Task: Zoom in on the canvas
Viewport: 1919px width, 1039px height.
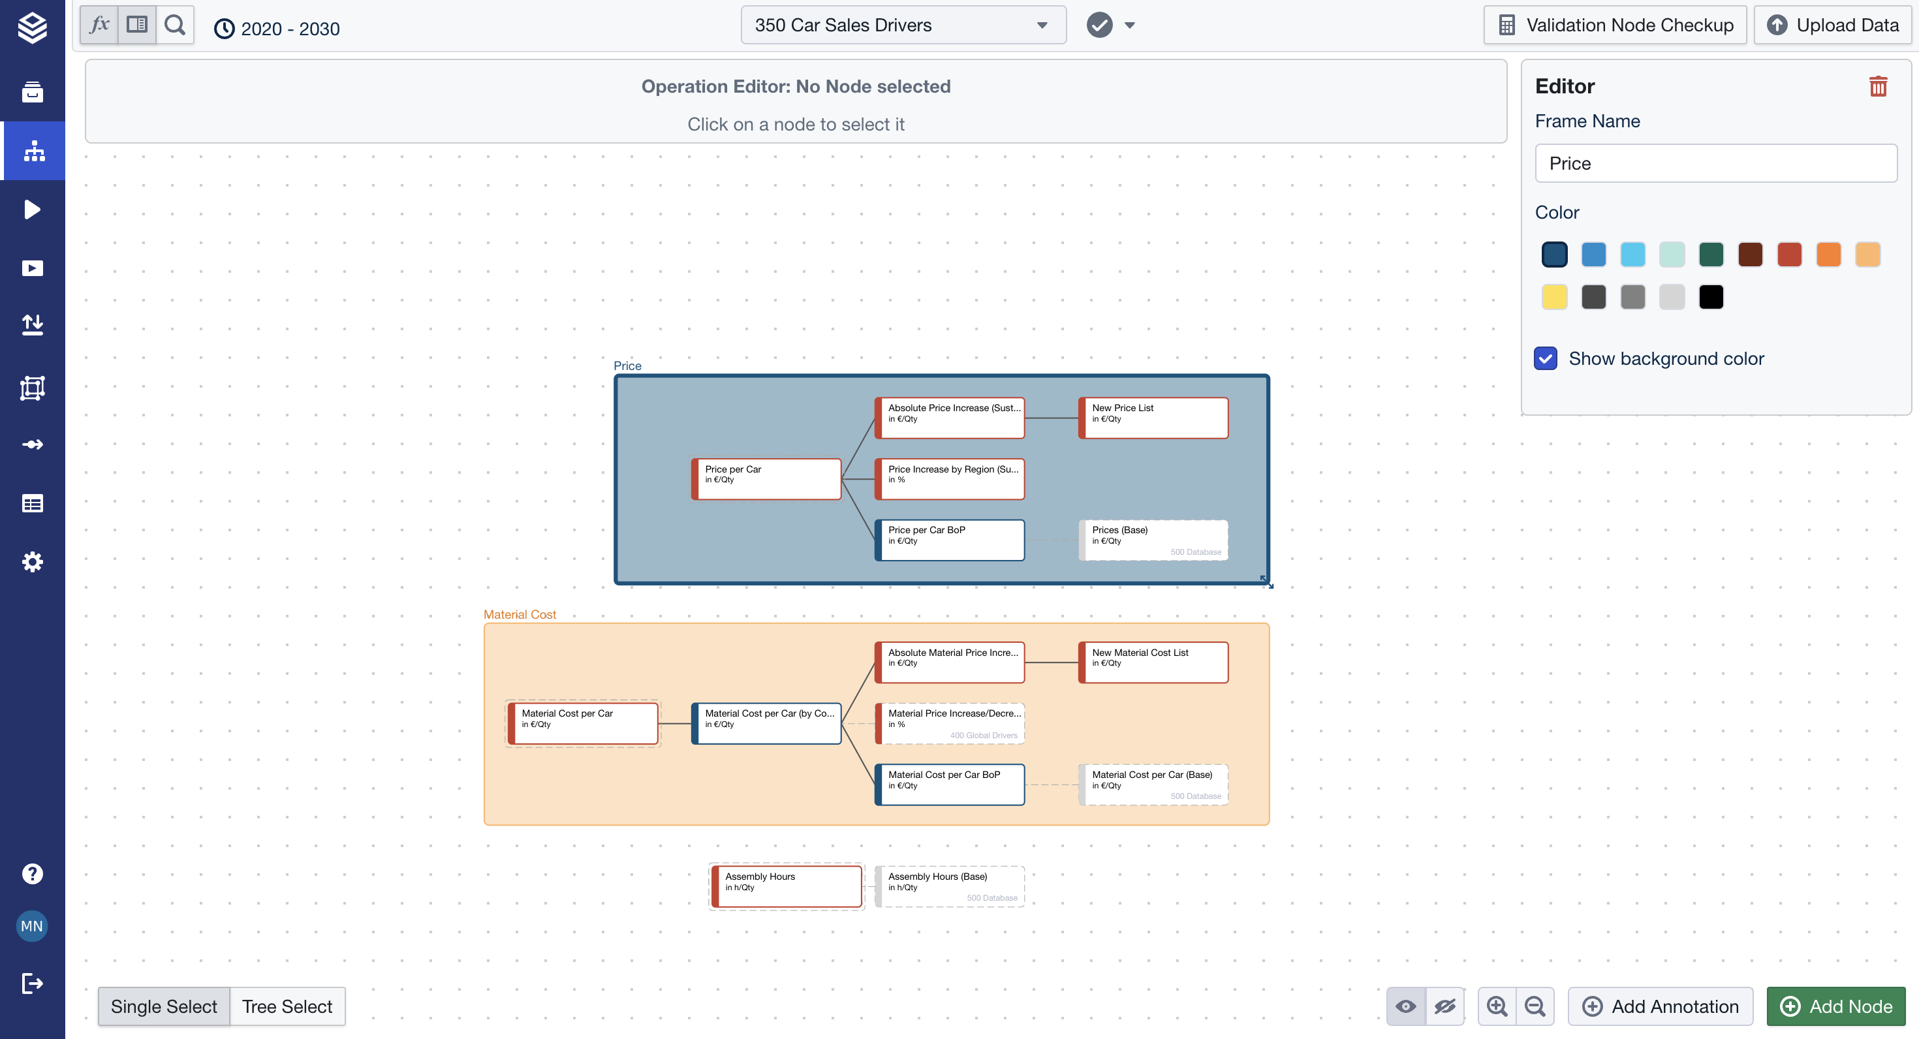Action: (x=1497, y=1006)
